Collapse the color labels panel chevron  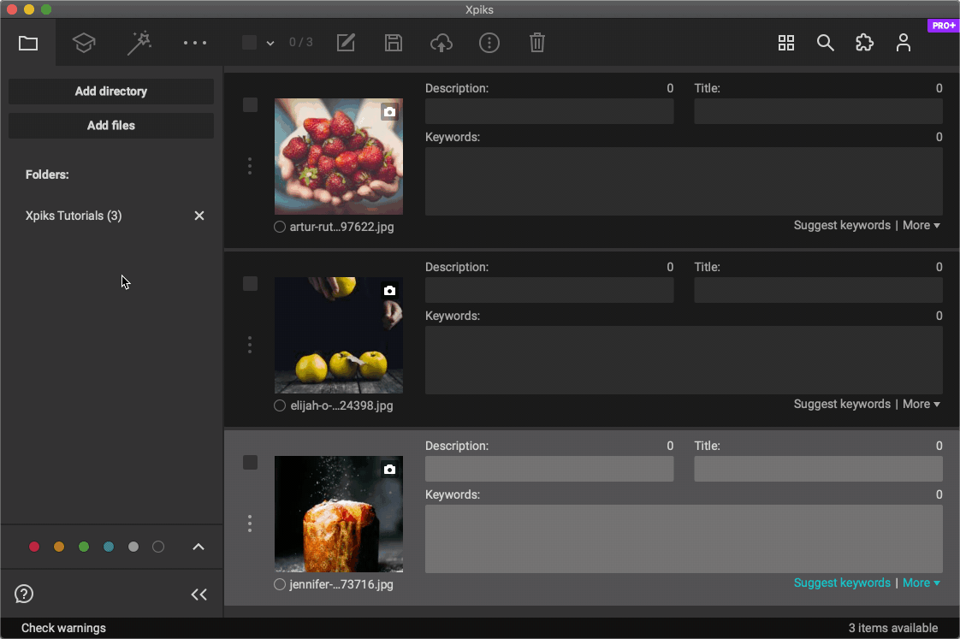click(199, 547)
